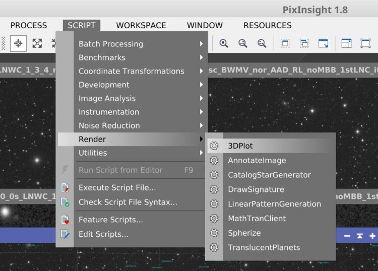Launch the 3DPlot script

click(271, 146)
